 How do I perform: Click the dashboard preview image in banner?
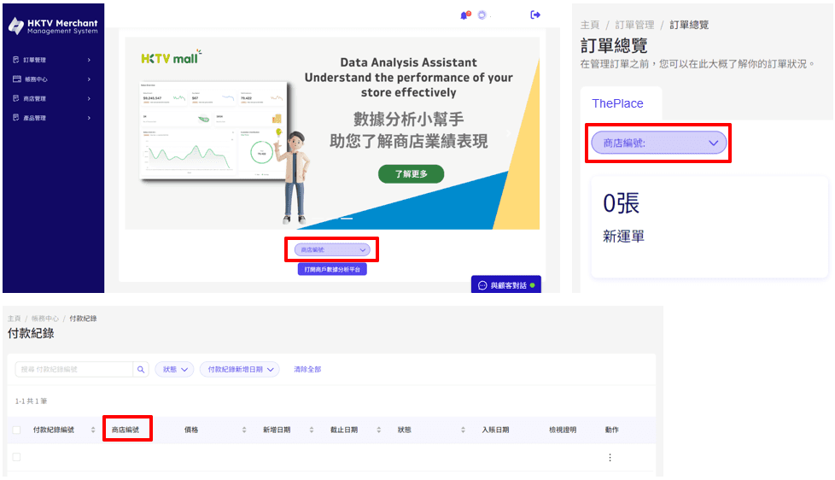213,131
